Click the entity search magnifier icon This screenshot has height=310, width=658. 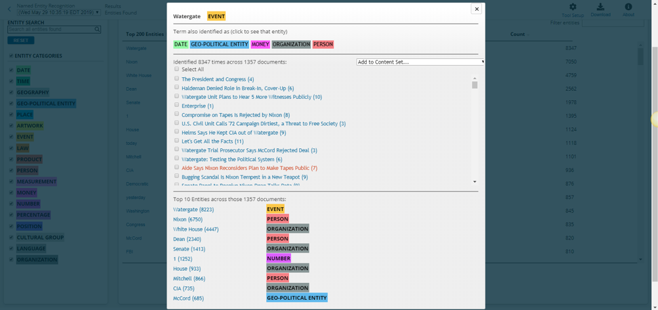[97, 30]
